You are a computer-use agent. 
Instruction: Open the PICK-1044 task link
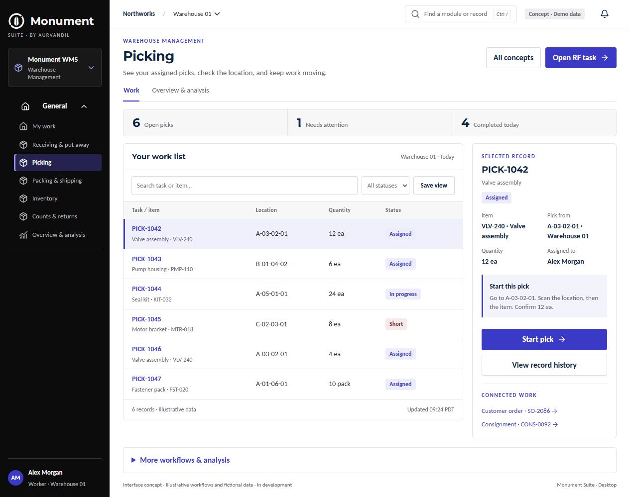(x=146, y=289)
